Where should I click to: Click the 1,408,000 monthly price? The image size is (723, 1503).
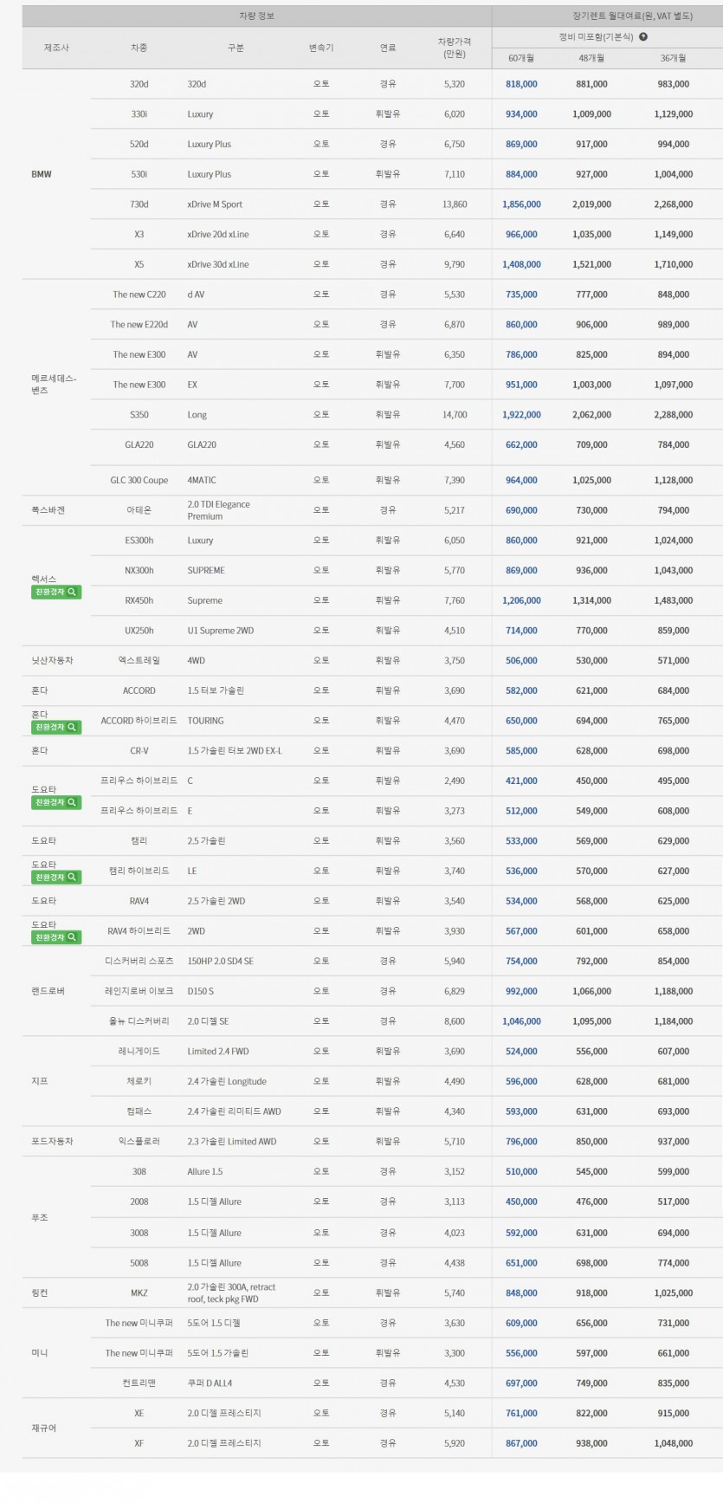(x=521, y=264)
